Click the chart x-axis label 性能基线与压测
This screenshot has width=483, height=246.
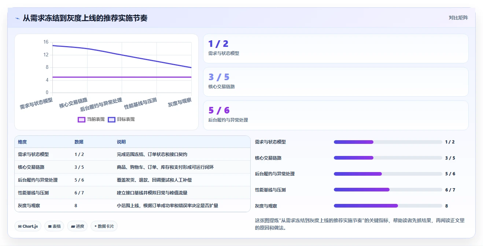click(x=140, y=104)
